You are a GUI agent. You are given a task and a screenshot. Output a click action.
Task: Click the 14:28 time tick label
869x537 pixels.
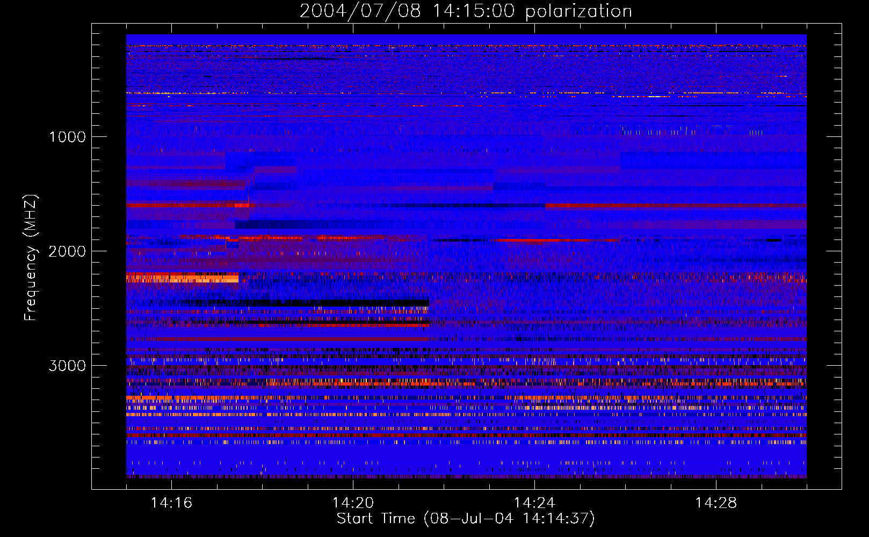pos(716,503)
